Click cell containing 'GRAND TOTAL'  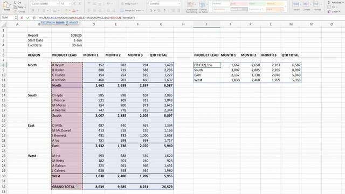pos(67,187)
